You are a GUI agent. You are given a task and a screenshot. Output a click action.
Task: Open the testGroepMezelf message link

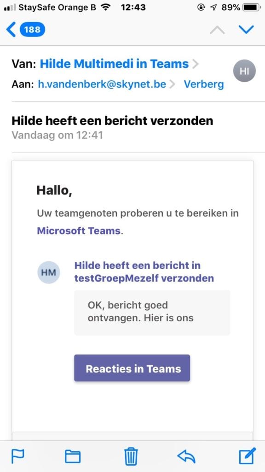(x=144, y=272)
